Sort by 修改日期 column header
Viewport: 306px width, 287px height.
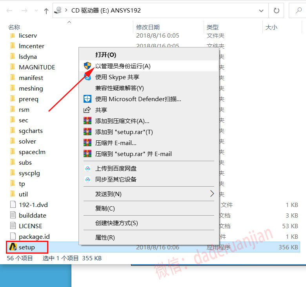(x=148, y=27)
